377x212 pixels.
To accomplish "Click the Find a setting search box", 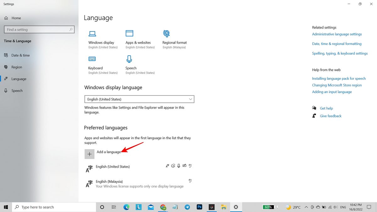I will 39,30.
